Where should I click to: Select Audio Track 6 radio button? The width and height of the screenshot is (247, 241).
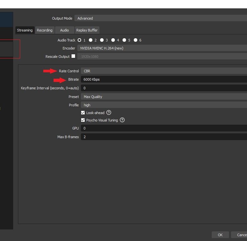click(135, 40)
